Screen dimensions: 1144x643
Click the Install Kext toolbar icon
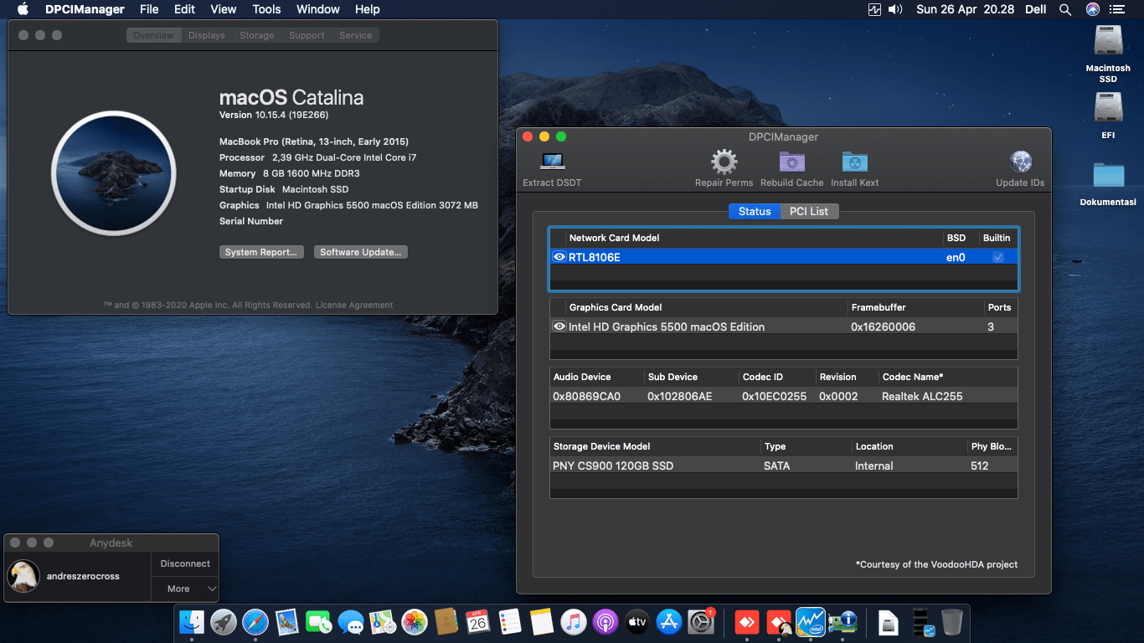pyautogui.click(x=854, y=162)
